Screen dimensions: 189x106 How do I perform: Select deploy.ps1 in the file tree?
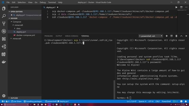pos(25,32)
